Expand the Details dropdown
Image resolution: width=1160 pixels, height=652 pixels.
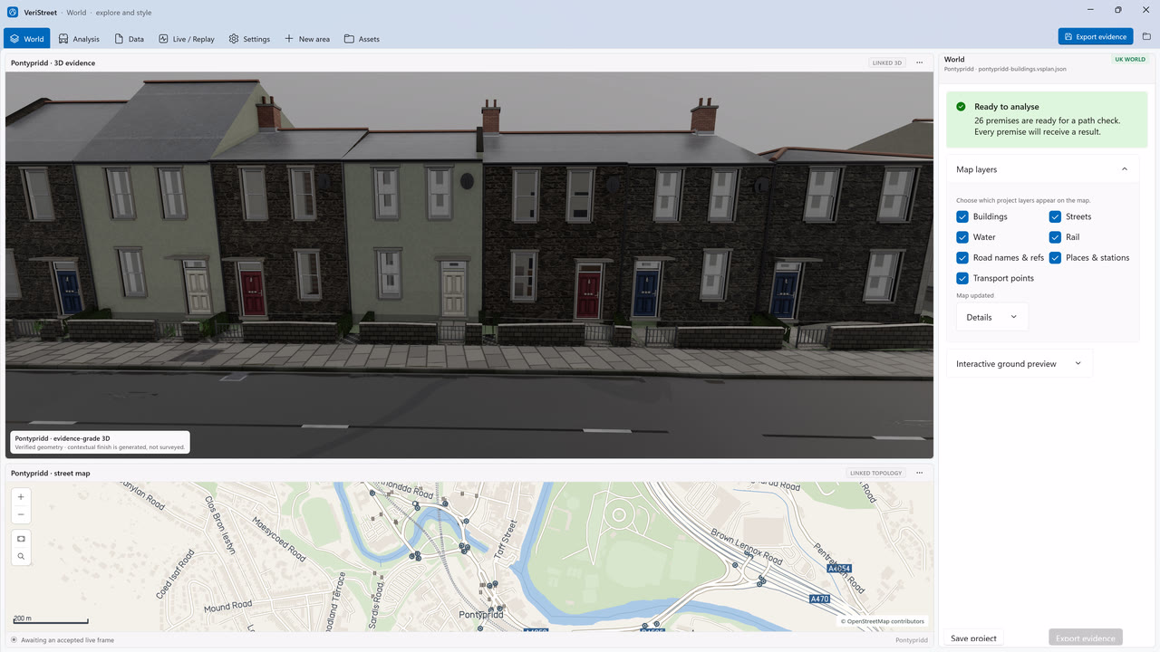coord(991,317)
